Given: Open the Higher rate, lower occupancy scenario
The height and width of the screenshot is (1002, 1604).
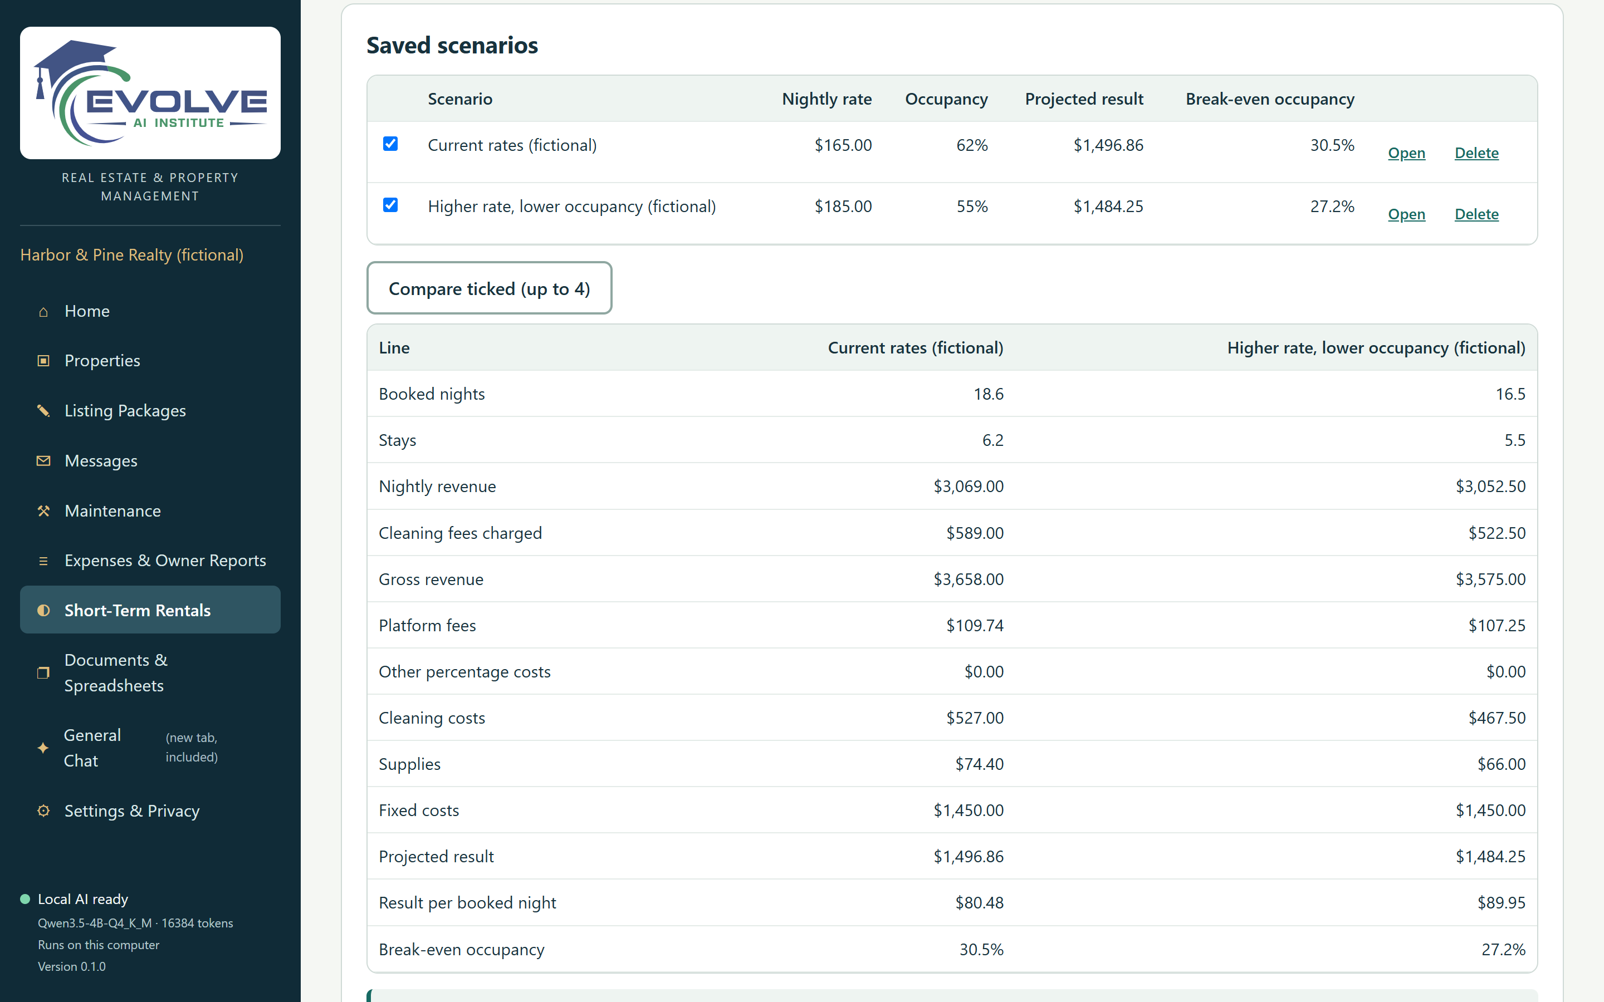Looking at the screenshot, I should 1406,215.
